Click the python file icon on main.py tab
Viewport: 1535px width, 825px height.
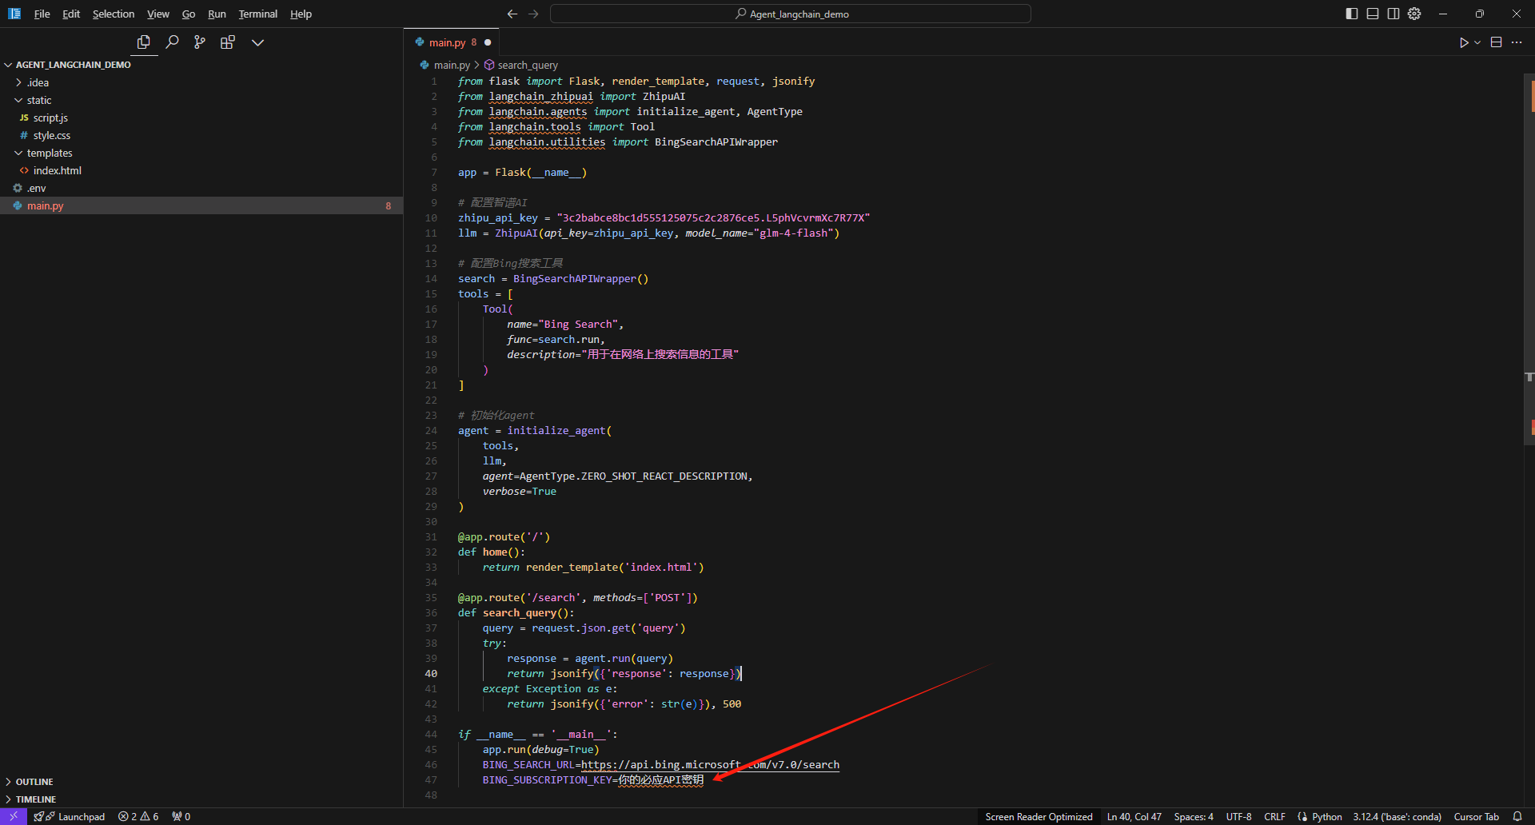pyautogui.click(x=420, y=42)
